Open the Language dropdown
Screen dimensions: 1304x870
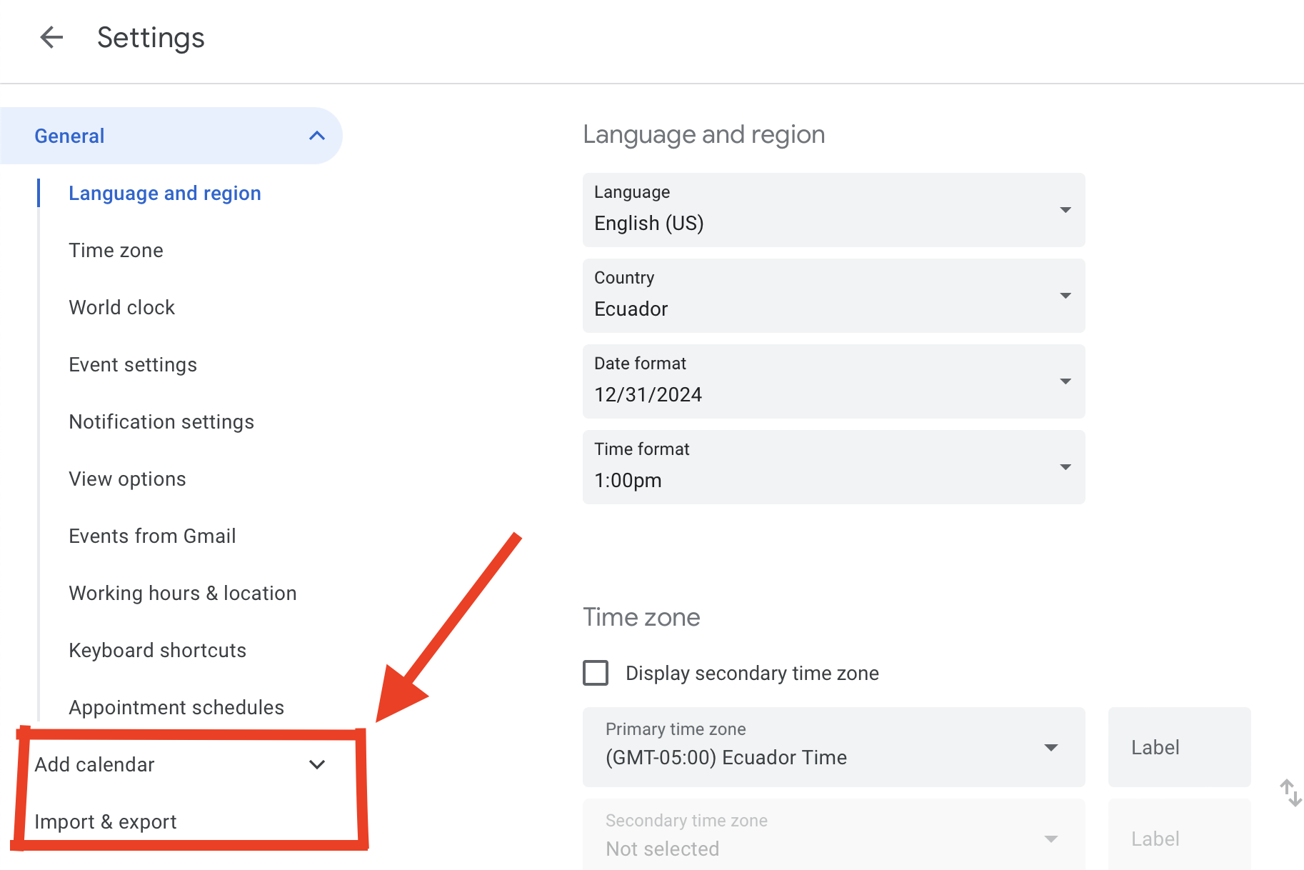point(833,210)
